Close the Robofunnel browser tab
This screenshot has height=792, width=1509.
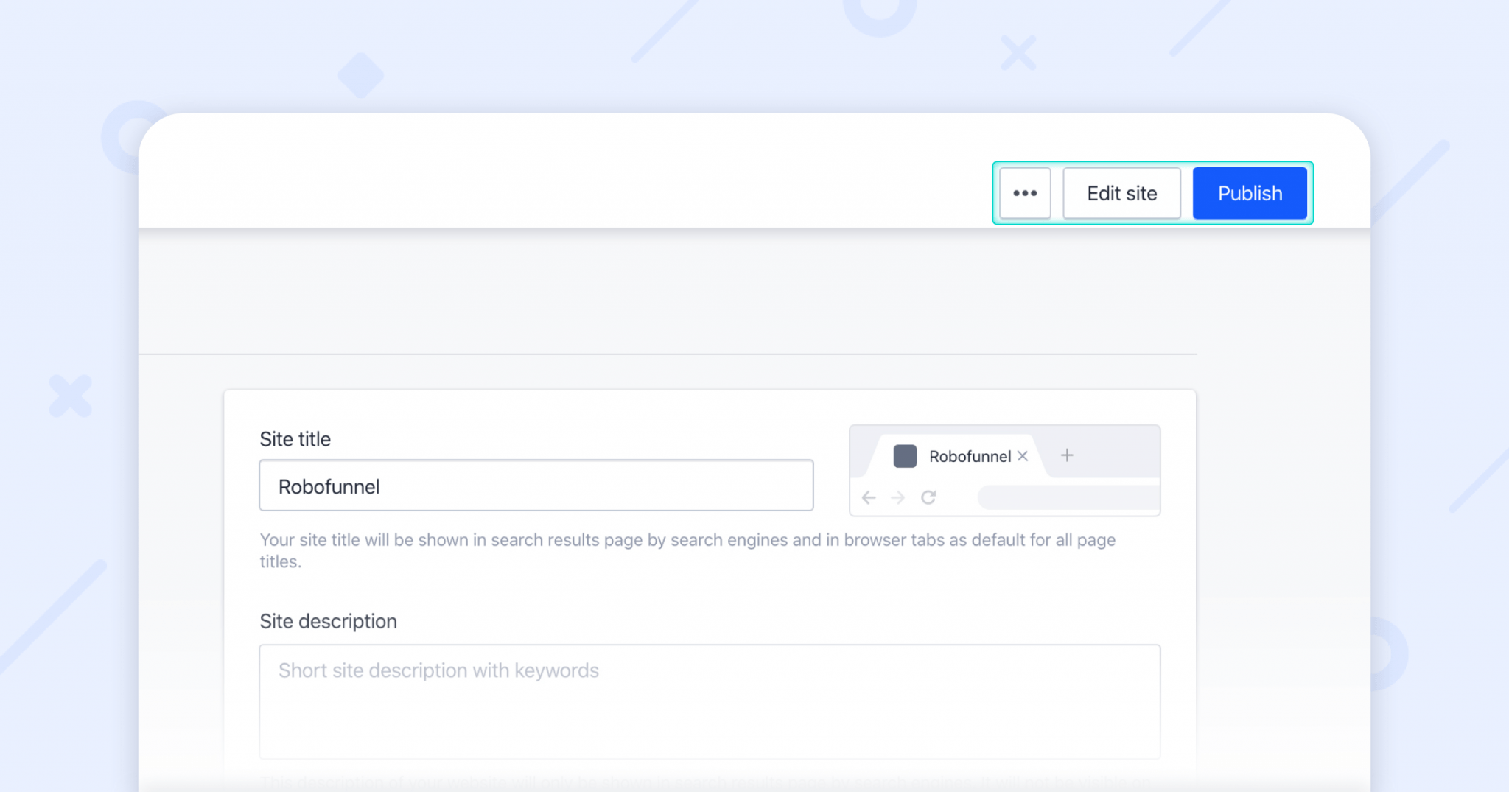(1022, 456)
